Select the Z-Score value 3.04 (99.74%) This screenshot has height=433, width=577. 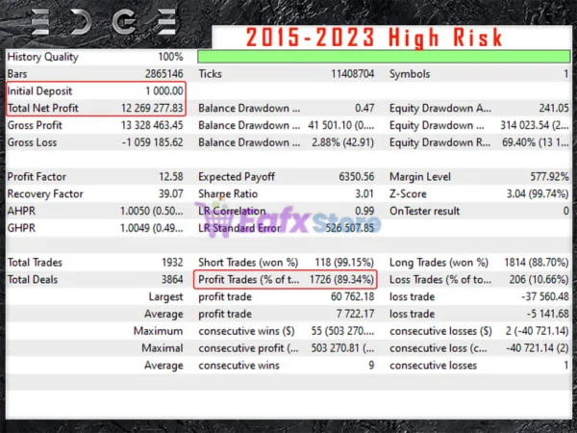click(538, 194)
